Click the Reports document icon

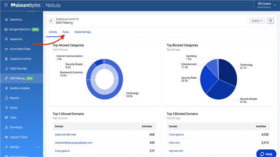tap(6, 98)
